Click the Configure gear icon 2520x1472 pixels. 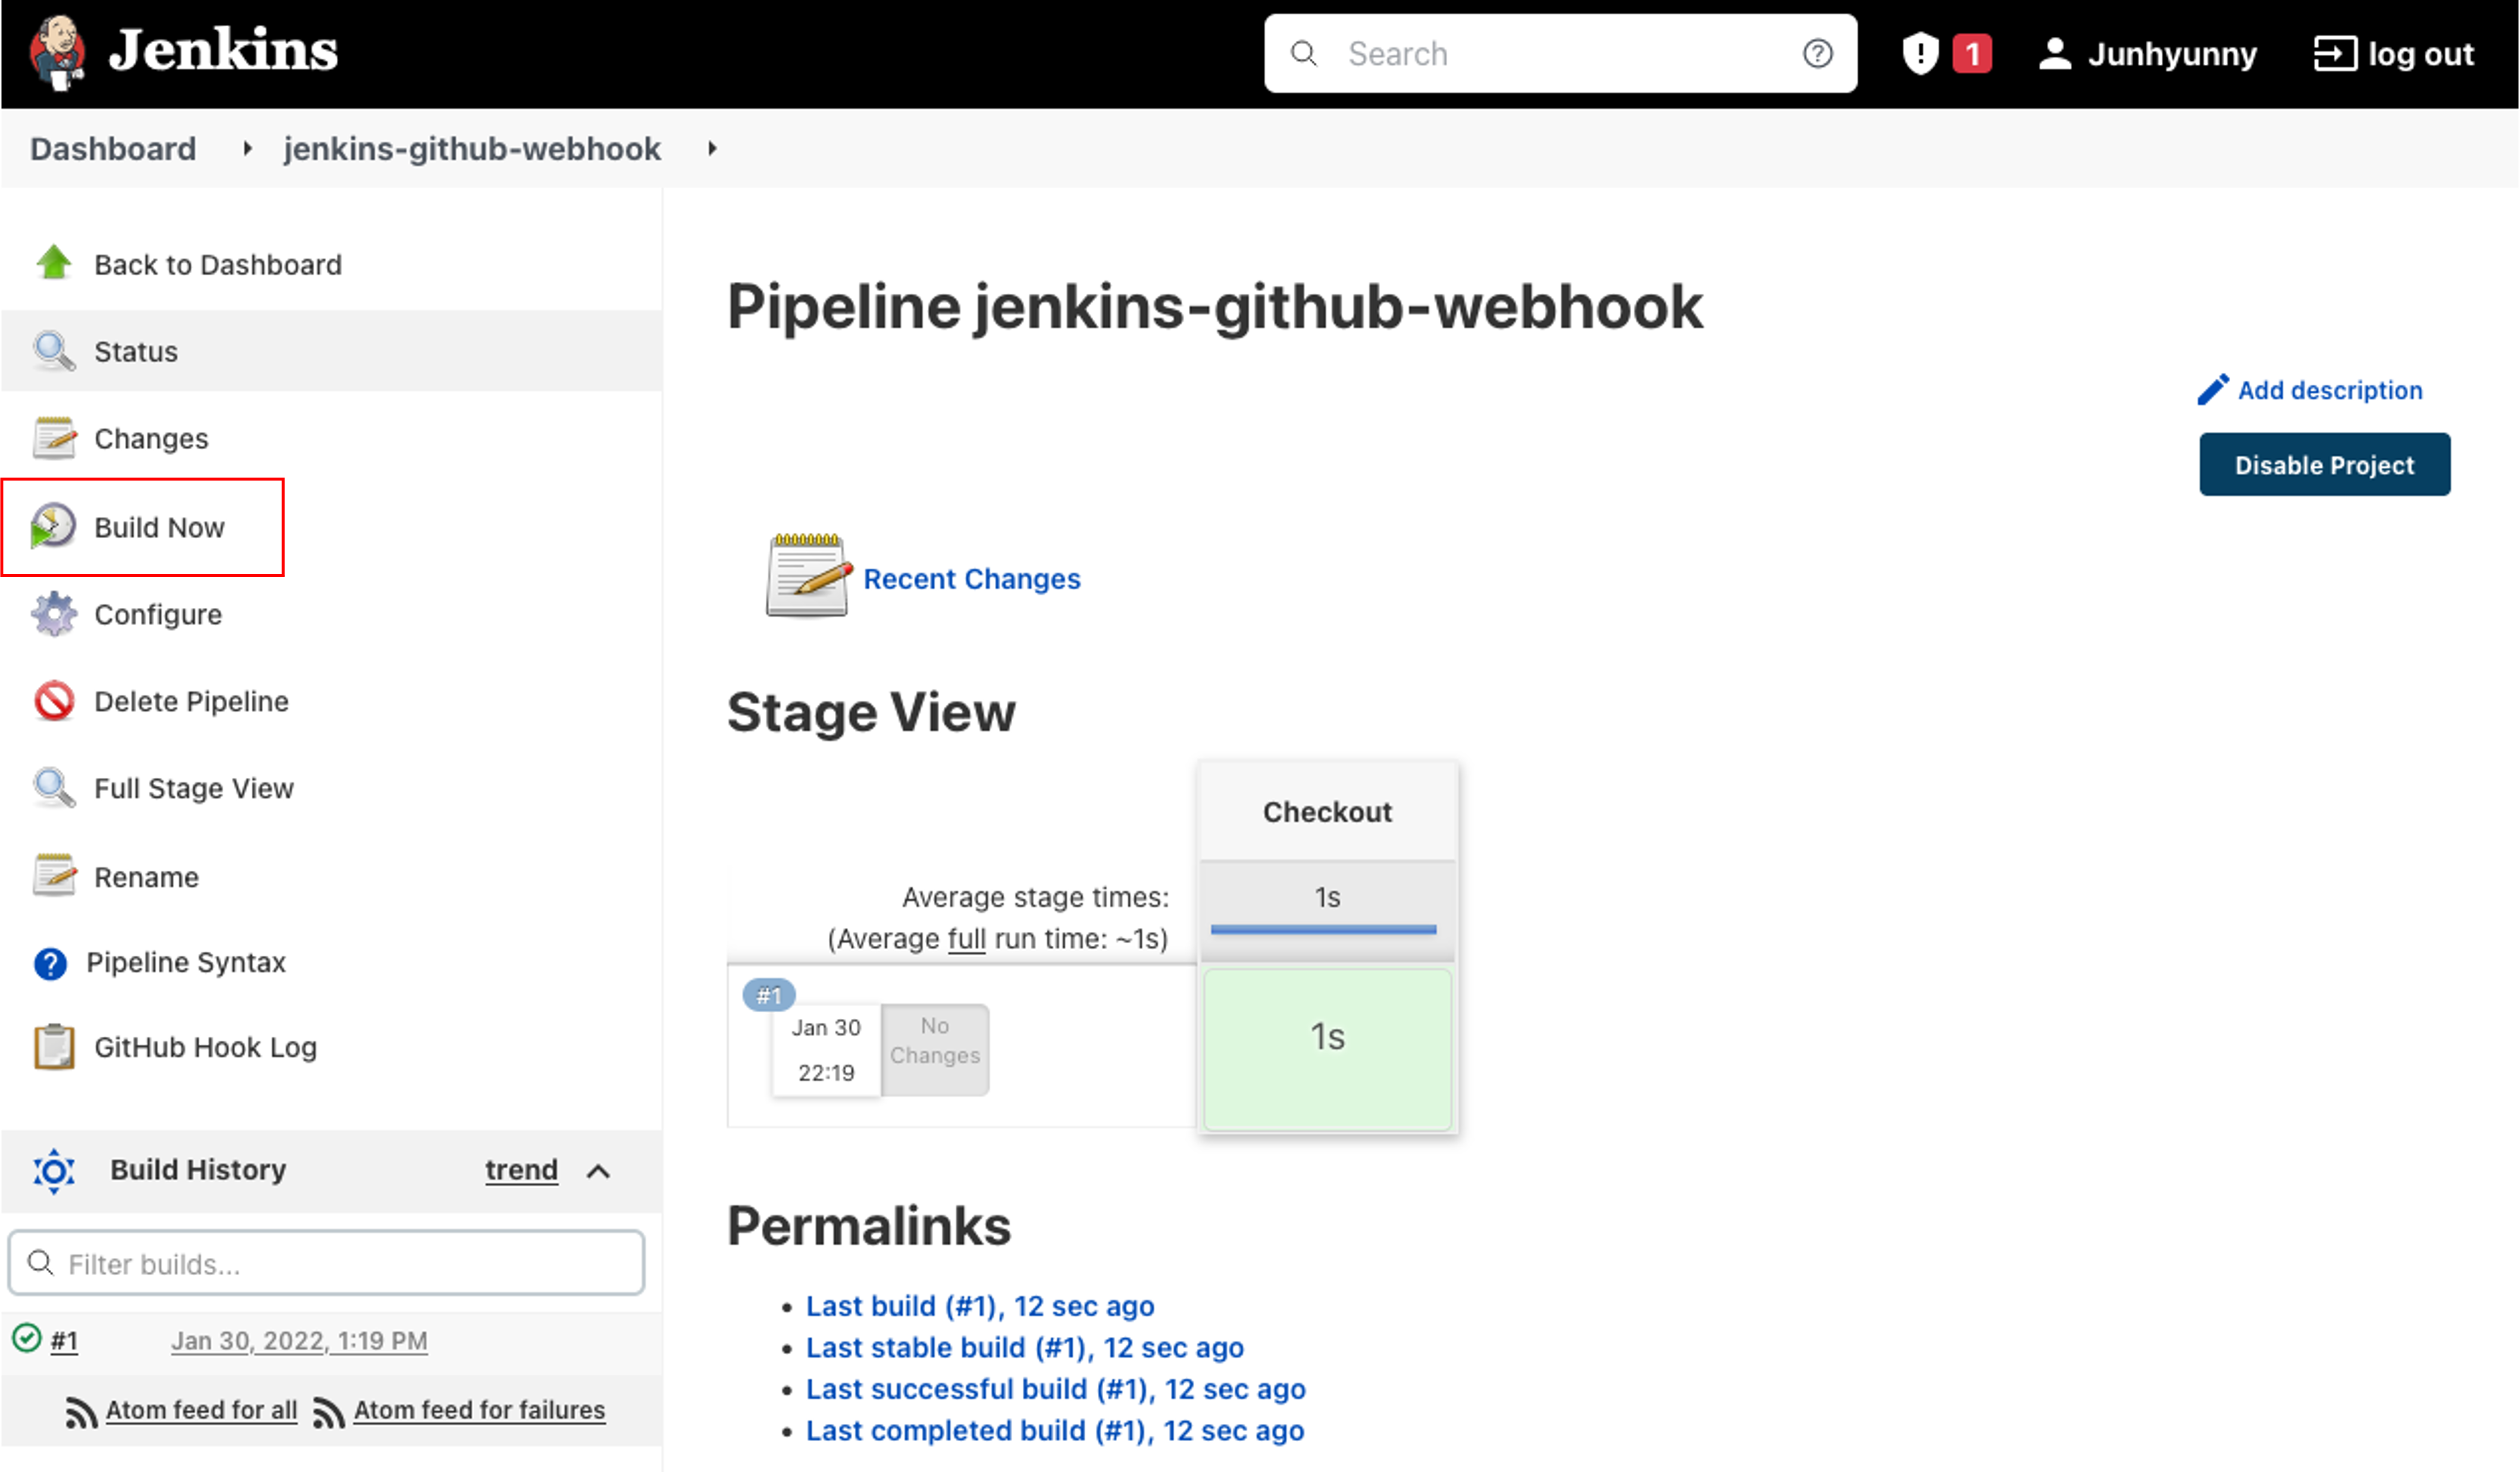click(x=53, y=614)
